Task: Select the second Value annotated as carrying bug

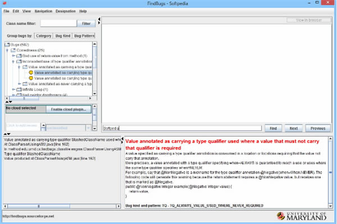Action: coord(63,79)
